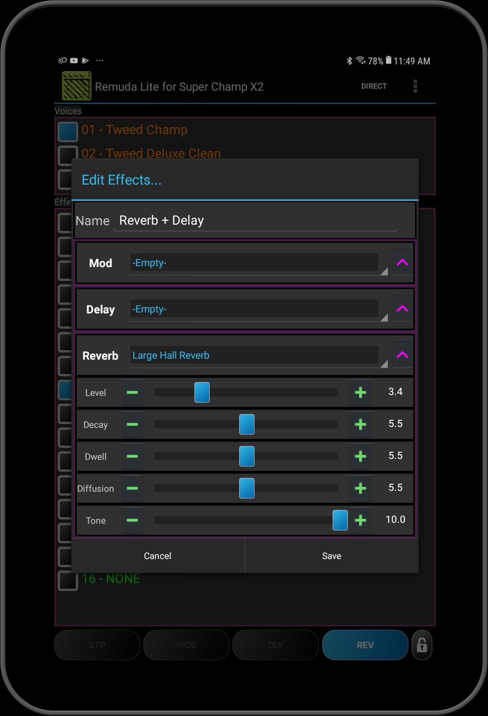Viewport: 488px width, 716px height.
Task: Tap the battery status icon
Action: pyautogui.click(x=388, y=60)
